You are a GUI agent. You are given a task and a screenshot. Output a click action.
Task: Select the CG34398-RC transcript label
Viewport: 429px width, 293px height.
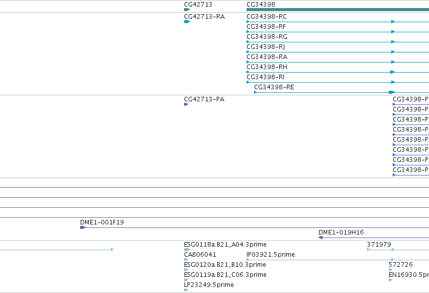[x=267, y=17]
